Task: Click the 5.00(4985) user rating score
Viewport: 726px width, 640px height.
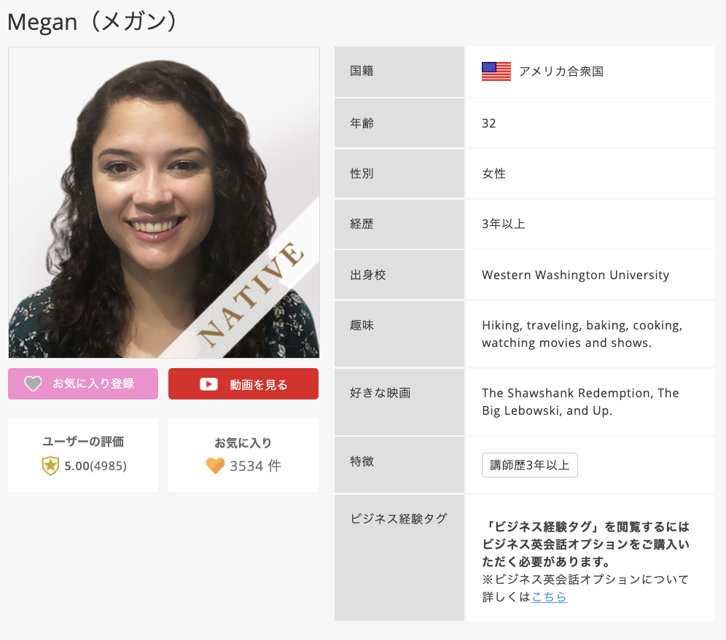Action: [95, 466]
